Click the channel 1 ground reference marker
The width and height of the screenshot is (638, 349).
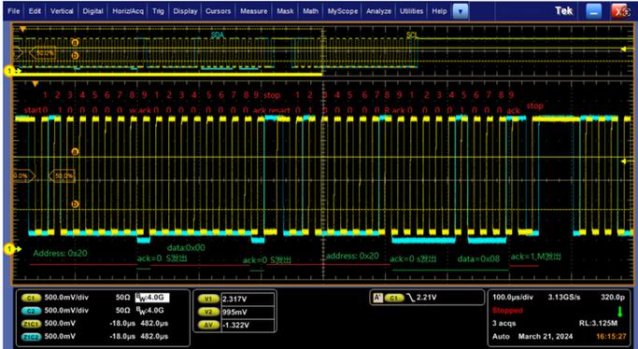(x=9, y=248)
